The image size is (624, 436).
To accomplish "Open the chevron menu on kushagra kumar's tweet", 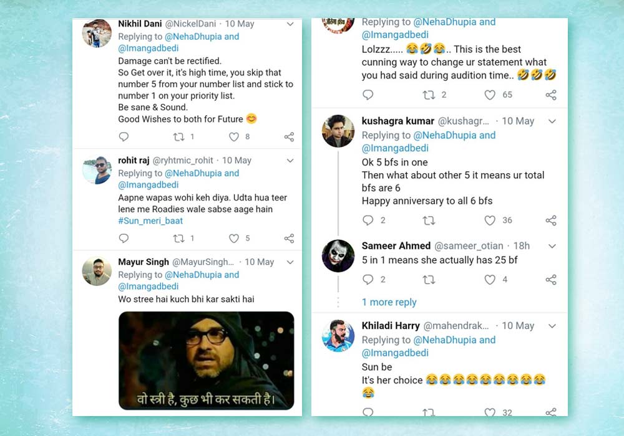I will click(x=552, y=121).
